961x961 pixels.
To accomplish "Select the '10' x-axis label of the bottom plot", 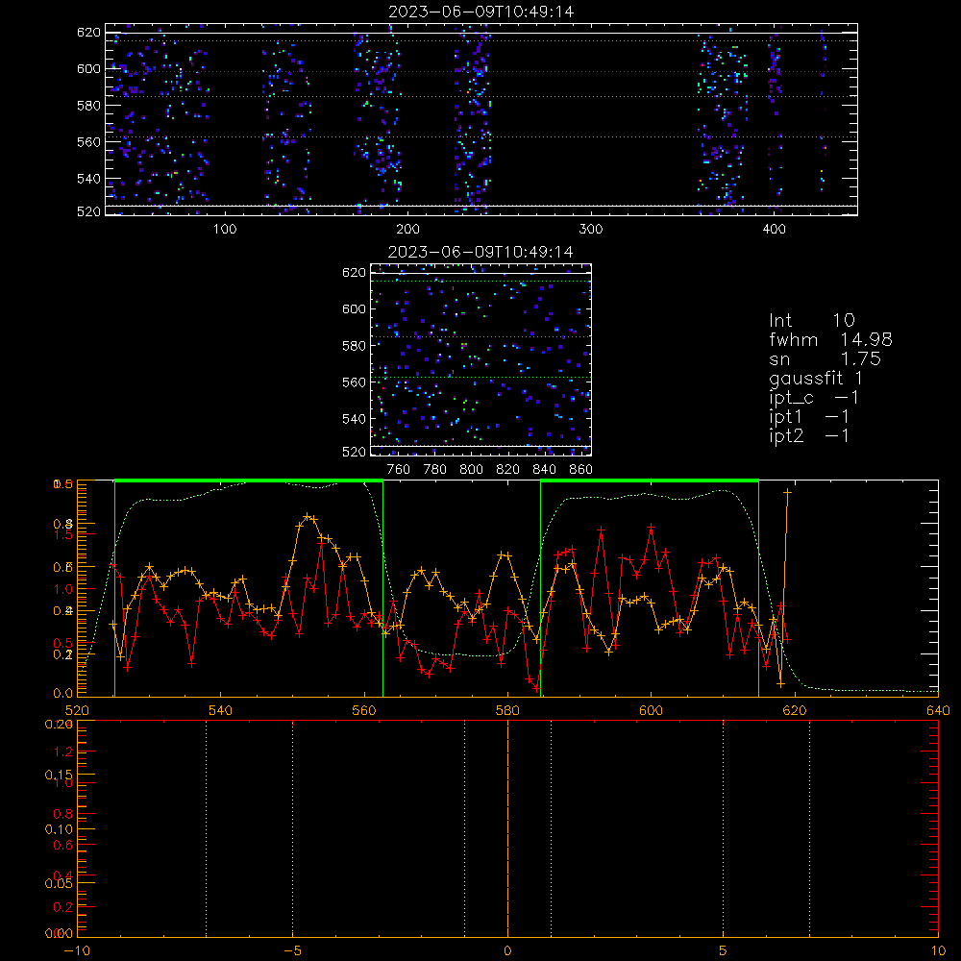I will tap(938, 950).
